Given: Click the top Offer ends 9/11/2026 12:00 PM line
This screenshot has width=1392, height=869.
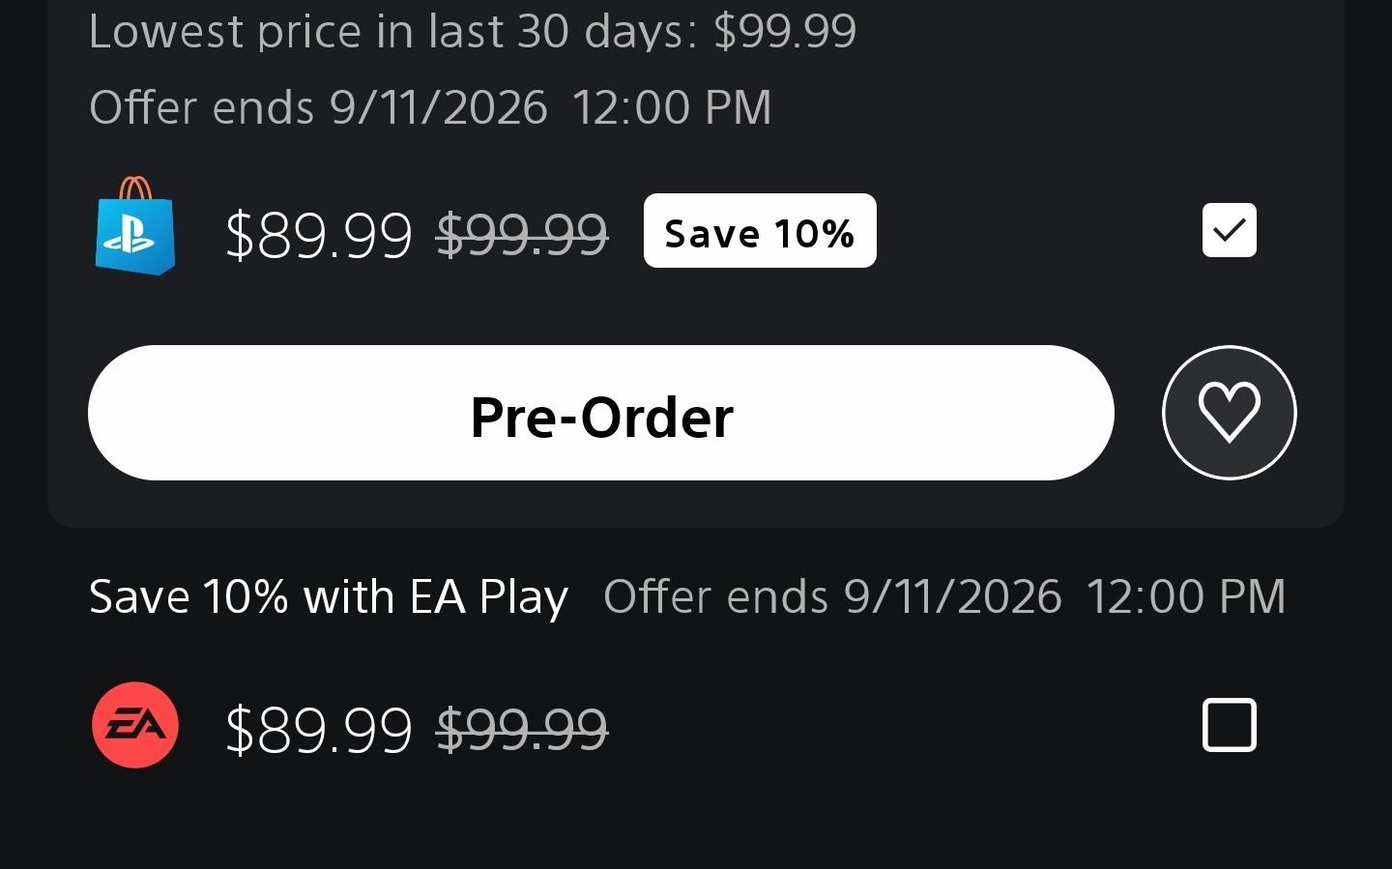Looking at the screenshot, I should tap(430, 107).
